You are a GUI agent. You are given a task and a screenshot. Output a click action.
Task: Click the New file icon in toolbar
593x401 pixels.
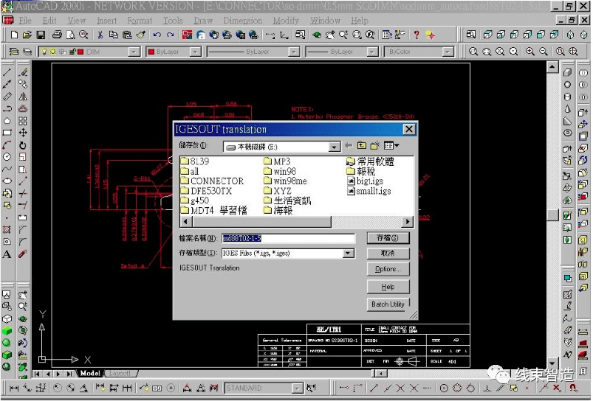14,35
